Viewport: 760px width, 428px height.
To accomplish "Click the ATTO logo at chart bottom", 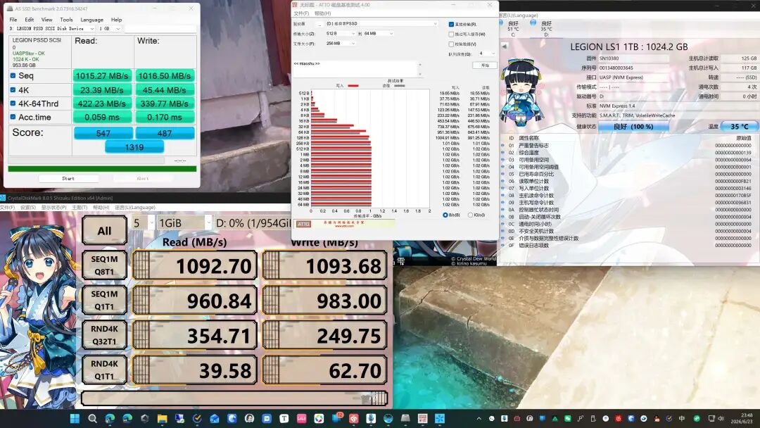I will [303, 224].
